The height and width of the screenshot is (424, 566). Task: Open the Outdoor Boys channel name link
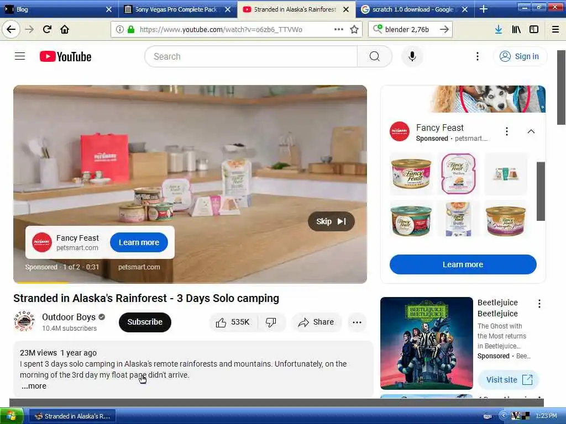coord(69,317)
